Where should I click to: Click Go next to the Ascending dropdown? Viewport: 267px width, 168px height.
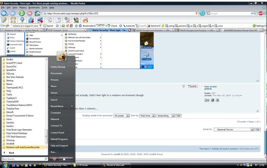tap(179, 116)
